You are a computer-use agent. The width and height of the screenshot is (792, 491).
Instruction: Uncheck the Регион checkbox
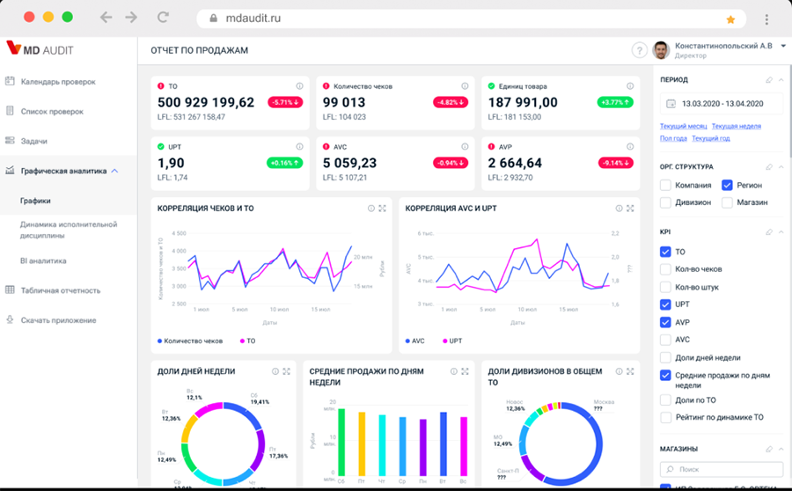[727, 186]
